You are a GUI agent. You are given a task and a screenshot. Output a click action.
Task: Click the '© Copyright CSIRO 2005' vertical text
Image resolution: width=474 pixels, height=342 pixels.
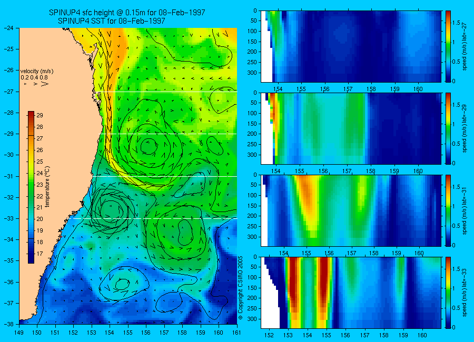(x=241, y=288)
